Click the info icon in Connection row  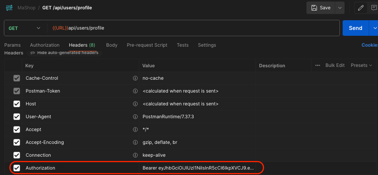point(135,155)
